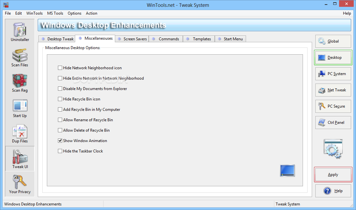Click the monitor preview icon in options panel
This screenshot has width=356, height=210.
[287, 171]
